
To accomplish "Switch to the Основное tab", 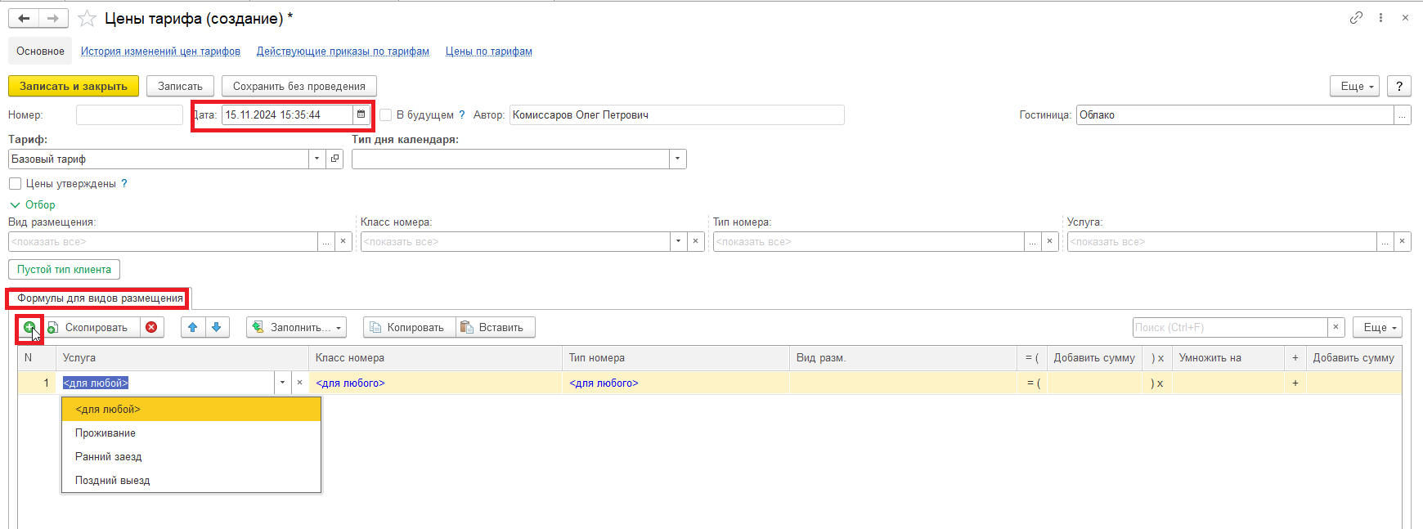I will [x=40, y=52].
